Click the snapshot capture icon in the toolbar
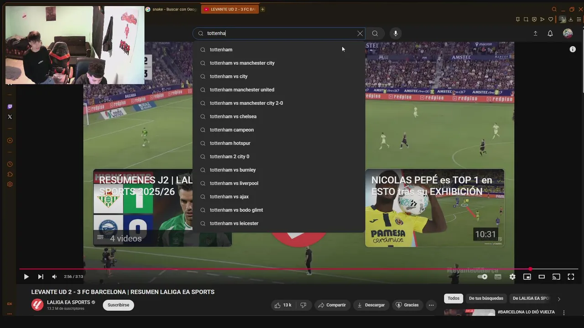This screenshot has width=584, height=328. [526, 19]
